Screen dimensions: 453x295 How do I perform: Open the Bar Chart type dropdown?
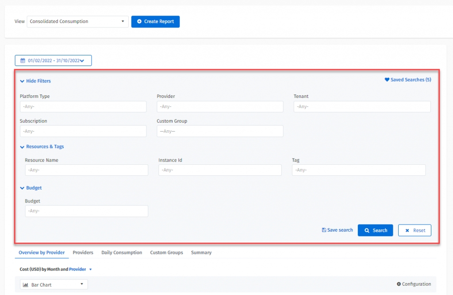click(x=54, y=285)
